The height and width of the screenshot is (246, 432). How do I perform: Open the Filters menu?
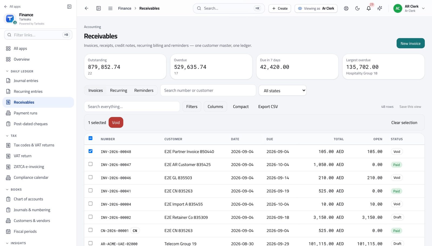[x=192, y=107]
